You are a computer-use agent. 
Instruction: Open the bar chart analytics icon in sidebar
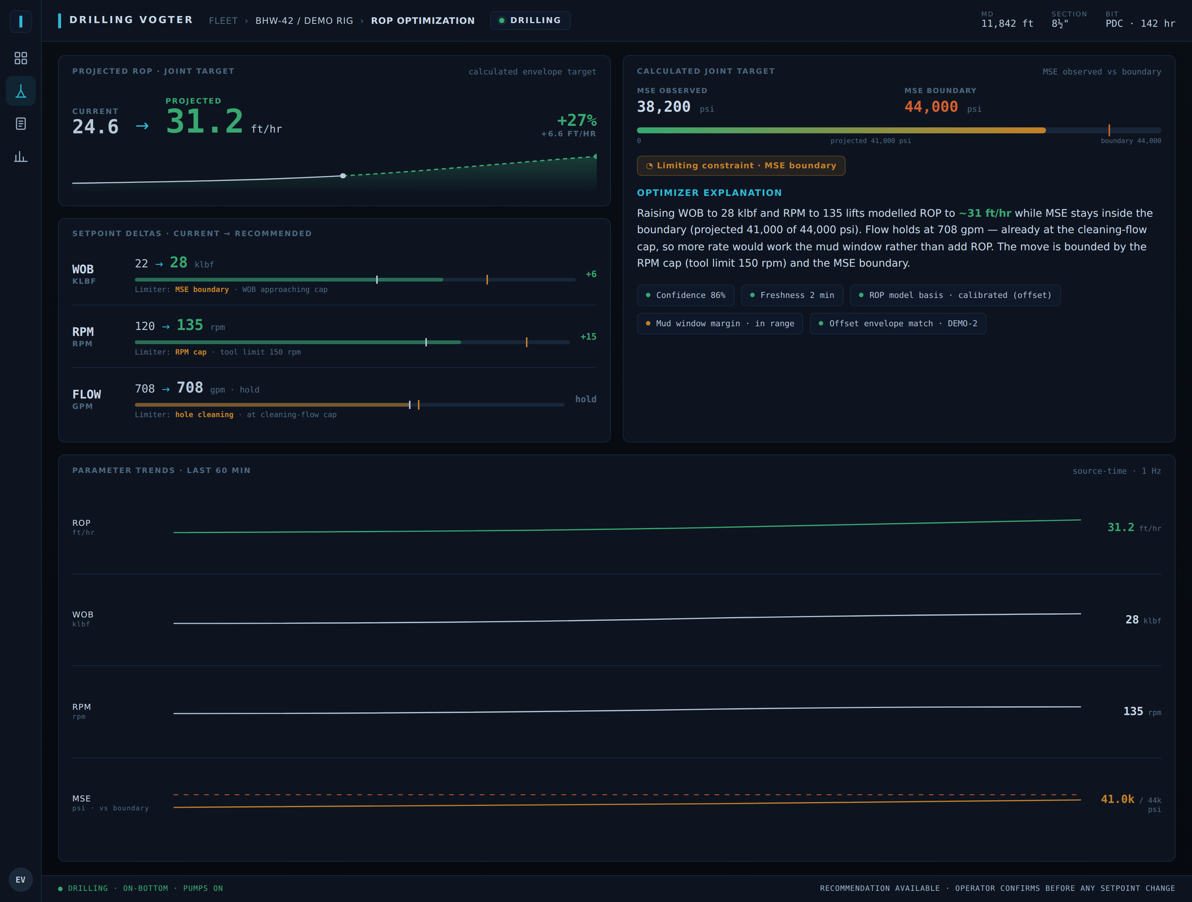coord(21,157)
